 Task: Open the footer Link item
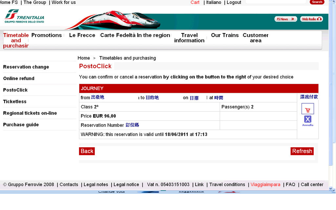tap(199, 184)
